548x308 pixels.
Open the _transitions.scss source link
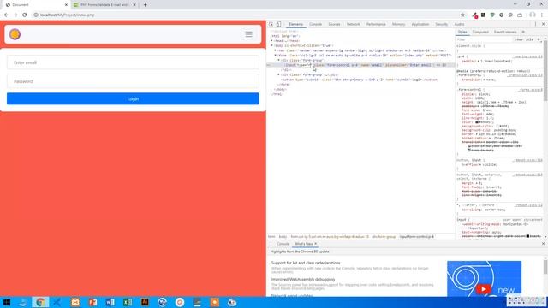coord(525,75)
